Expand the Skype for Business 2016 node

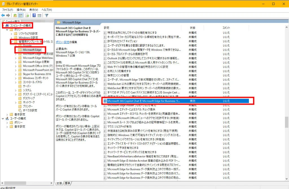(16, 74)
